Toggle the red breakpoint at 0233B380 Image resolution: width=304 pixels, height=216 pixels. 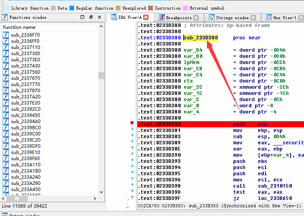click(132, 123)
